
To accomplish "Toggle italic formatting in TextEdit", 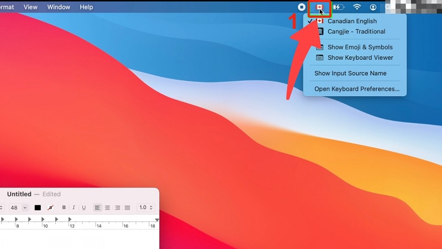I will click(x=73, y=207).
